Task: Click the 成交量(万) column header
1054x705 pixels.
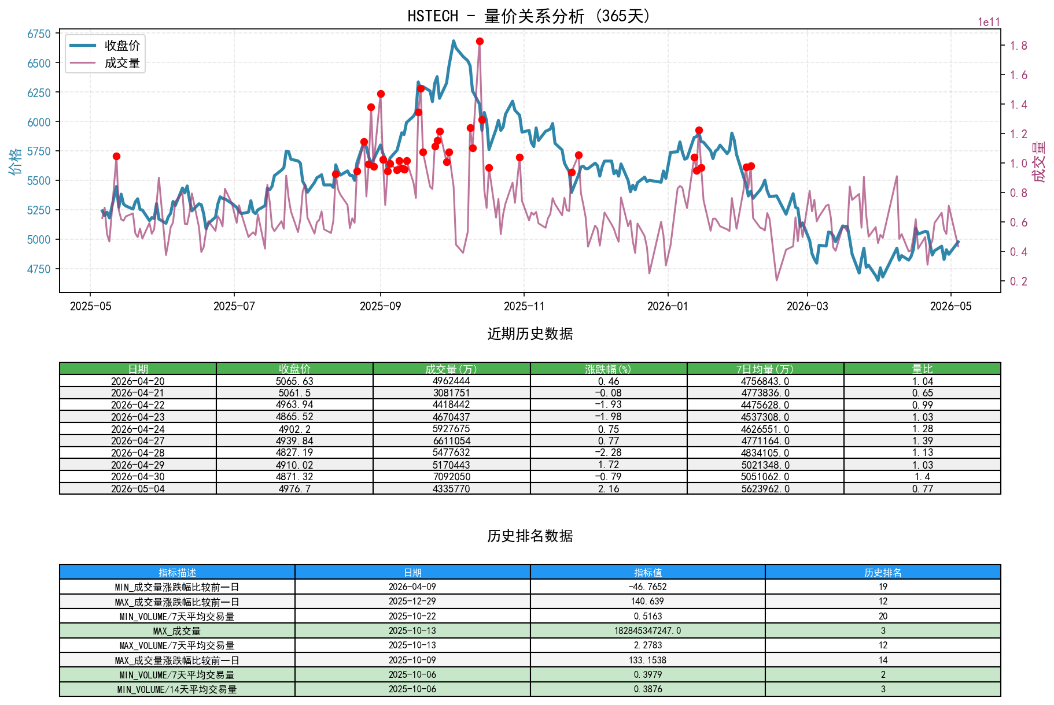Action: pos(451,369)
